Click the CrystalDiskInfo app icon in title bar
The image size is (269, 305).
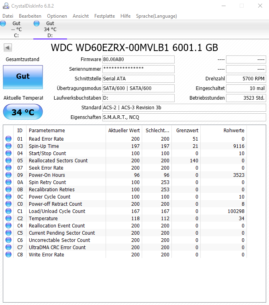coord(6,6)
